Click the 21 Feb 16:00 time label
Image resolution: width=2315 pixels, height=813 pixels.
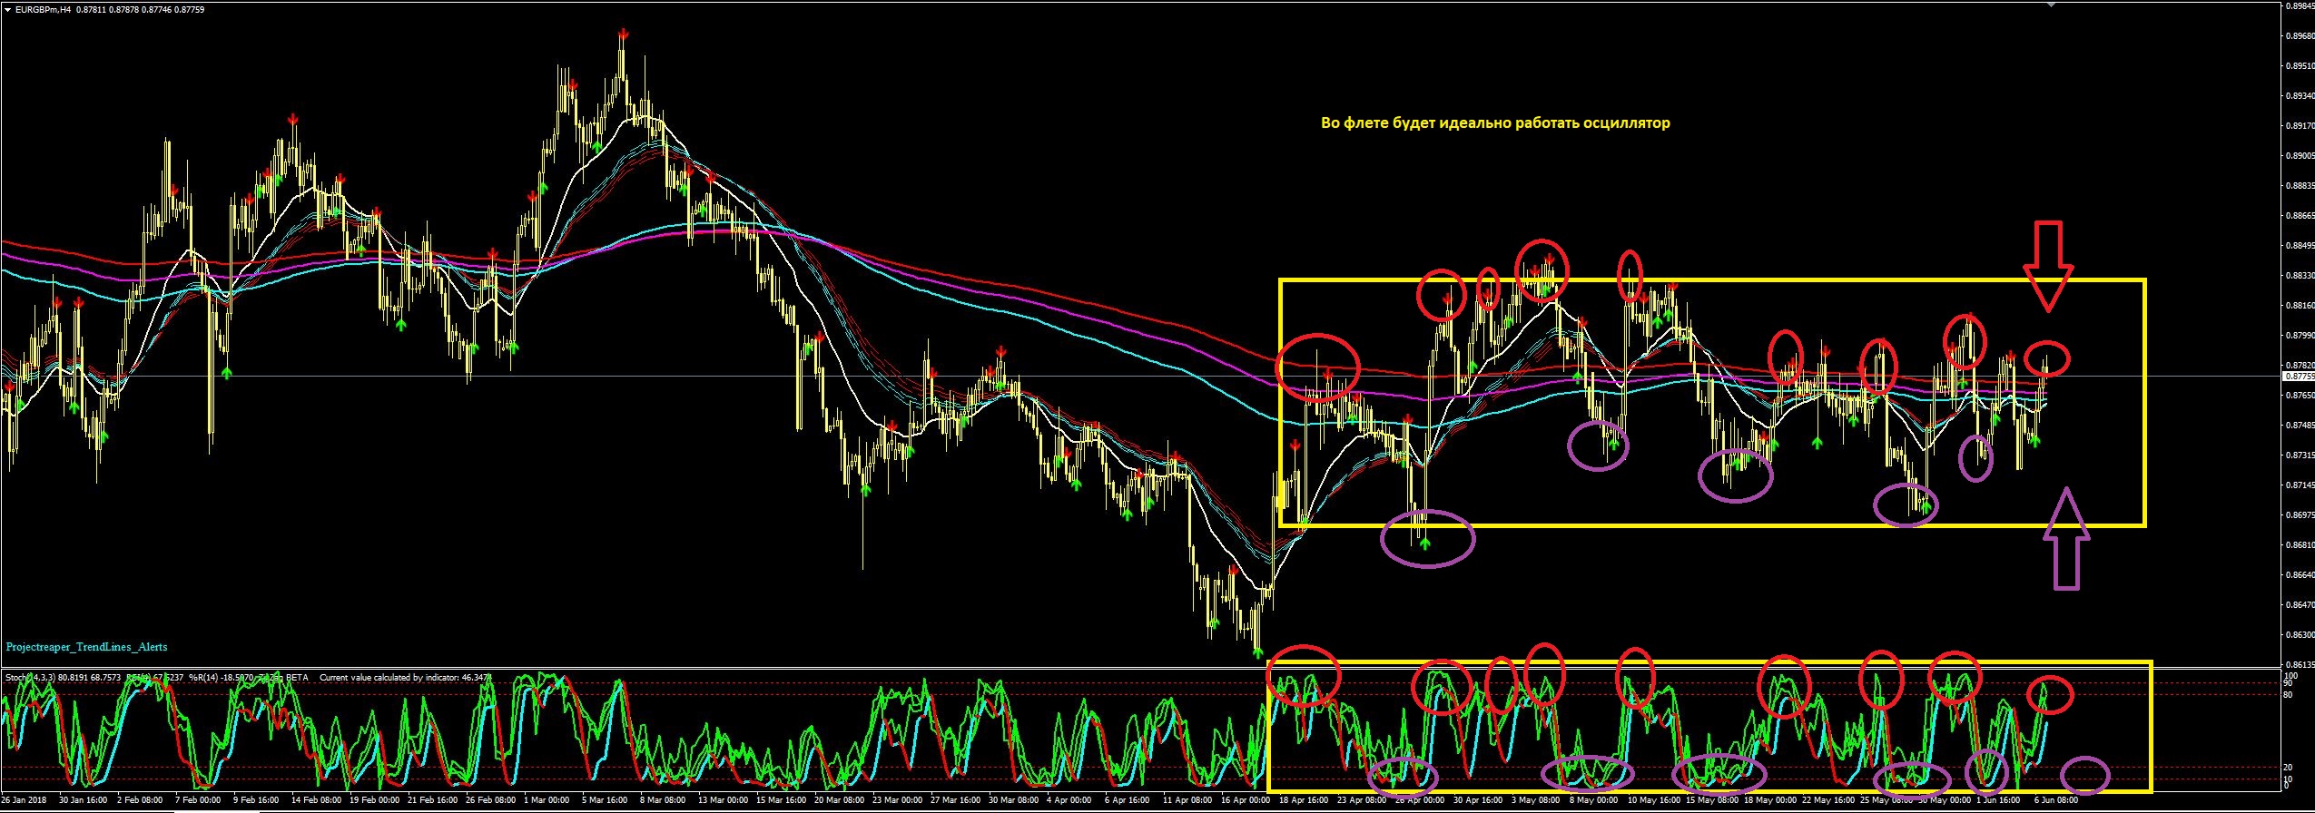click(x=432, y=800)
